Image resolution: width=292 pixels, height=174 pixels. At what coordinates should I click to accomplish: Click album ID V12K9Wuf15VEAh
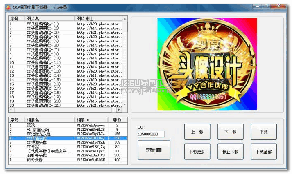[91, 143]
